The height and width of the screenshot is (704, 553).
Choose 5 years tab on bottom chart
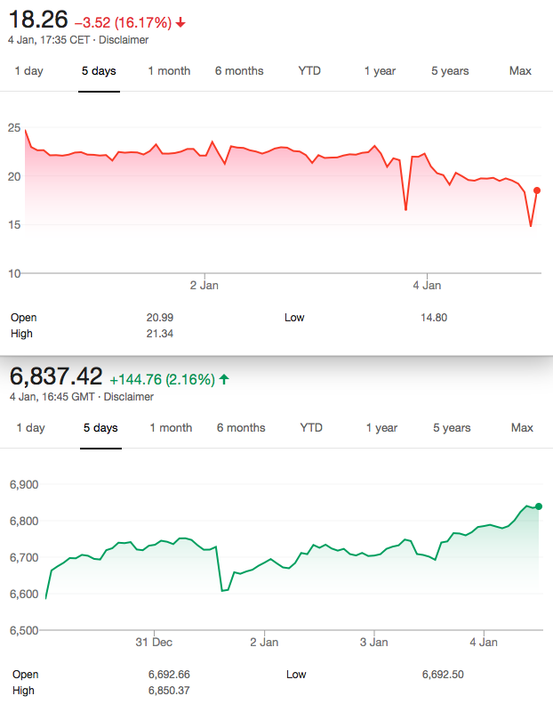coord(452,428)
